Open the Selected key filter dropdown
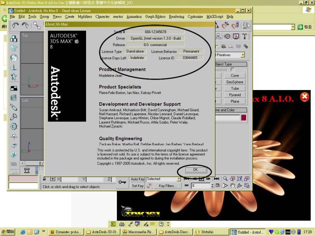315x236 pixels. point(179,179)
